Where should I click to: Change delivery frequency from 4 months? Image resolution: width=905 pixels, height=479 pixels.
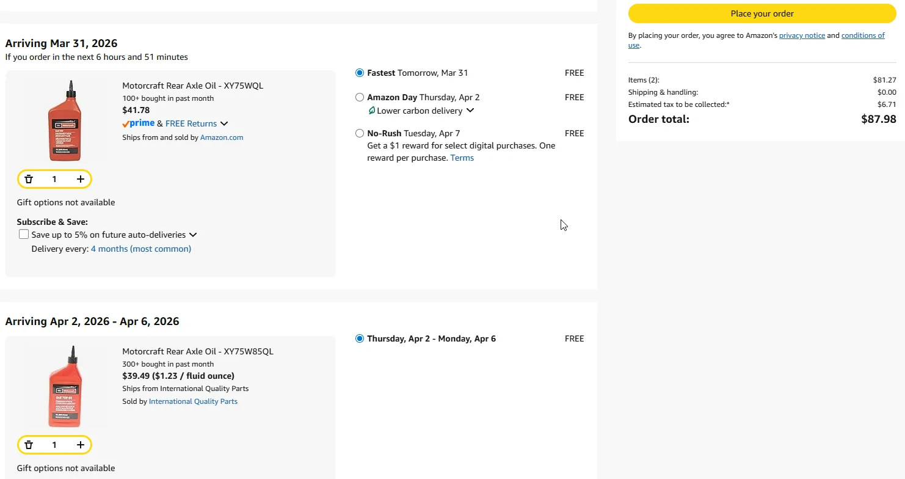pos(141,249)
